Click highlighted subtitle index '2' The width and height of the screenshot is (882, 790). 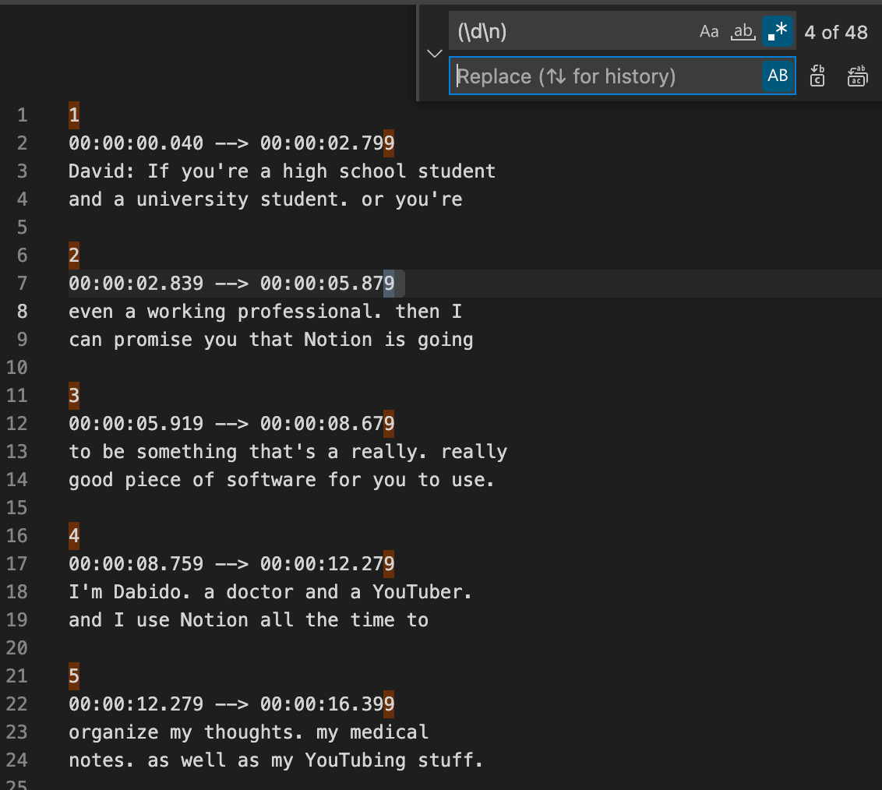coord(74,256)
